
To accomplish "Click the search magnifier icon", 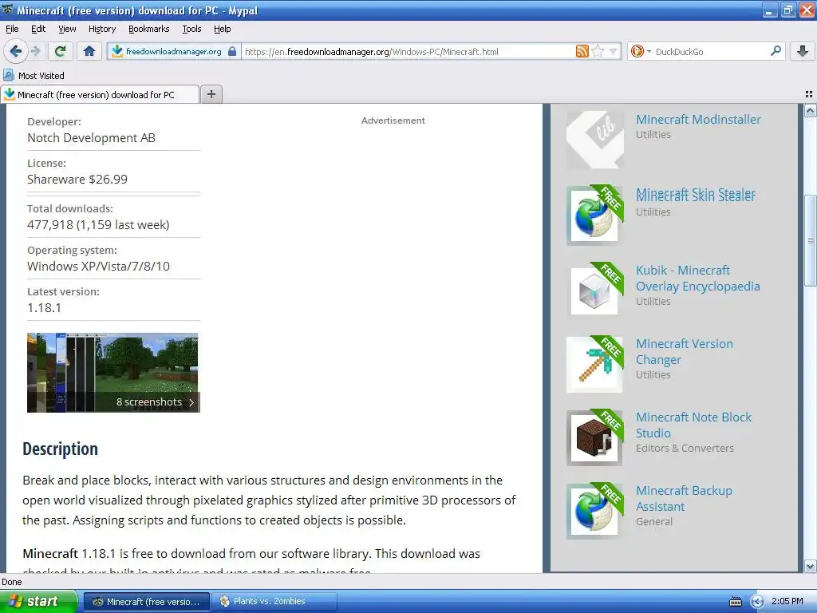I will click(x=776, y=51).
